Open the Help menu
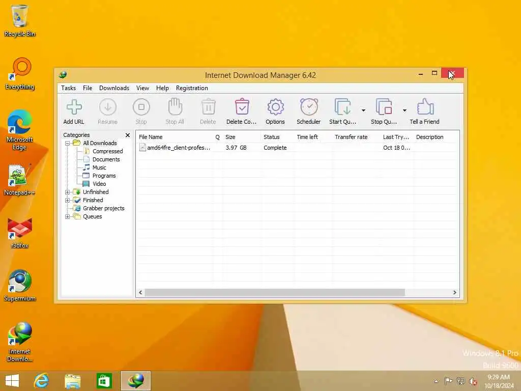The width and height of the screenshot is (521, 391). click(x=162, y=88)
